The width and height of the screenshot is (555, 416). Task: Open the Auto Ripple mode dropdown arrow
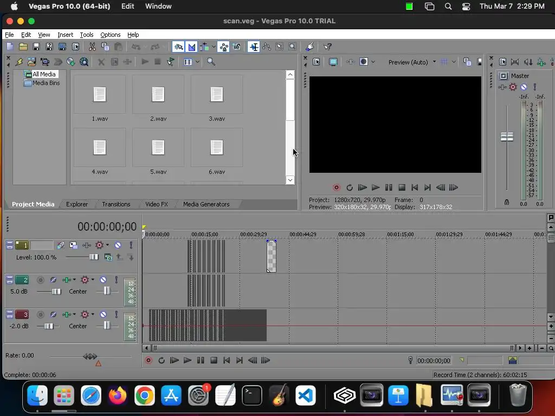[214, 47]
